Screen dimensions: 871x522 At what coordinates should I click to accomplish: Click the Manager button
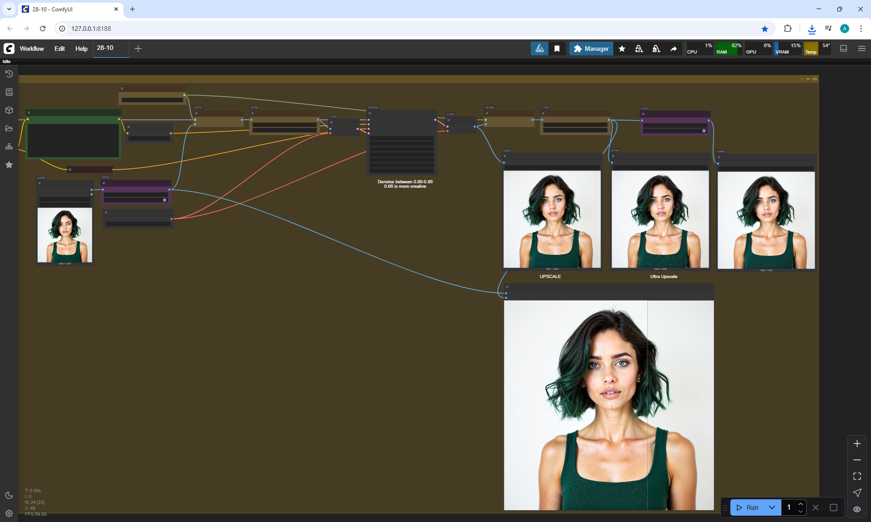pyautogui.click(x=591, y=49)
